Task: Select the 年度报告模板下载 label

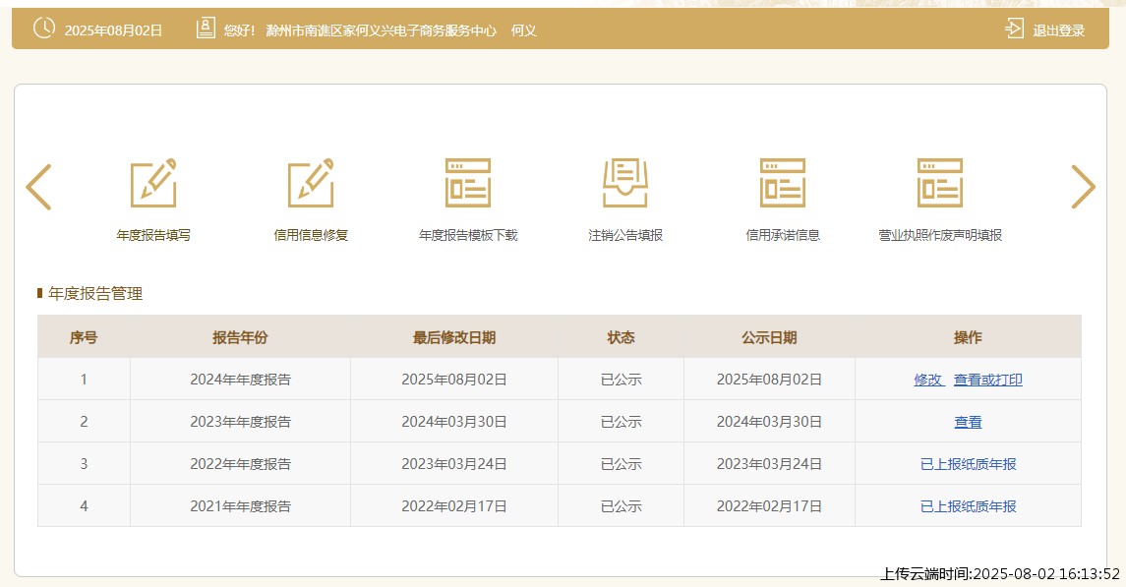Action: [x=468, y=235]
